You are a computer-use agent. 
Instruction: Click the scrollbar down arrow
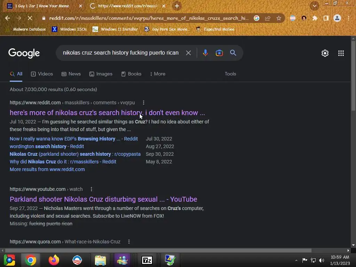[x=353, y=245]
